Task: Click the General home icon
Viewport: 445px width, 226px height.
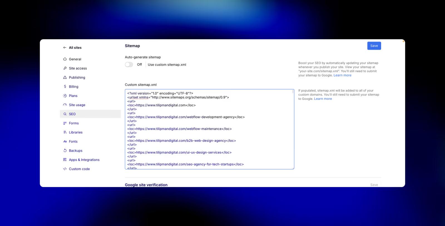Action: coord(65,59)
